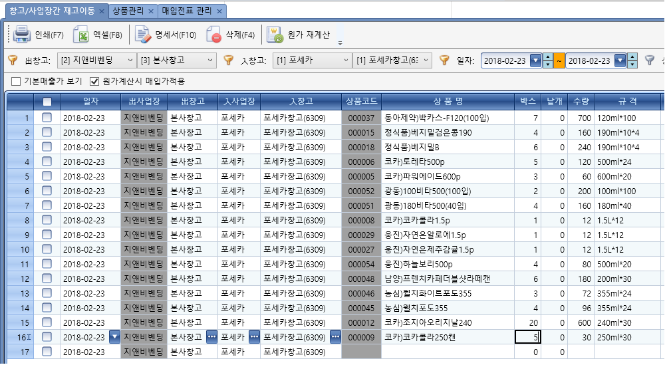Viewport: 669px width, 365px height.
Task: Switch to the 상품관리 tab
Action: [128, 11]
